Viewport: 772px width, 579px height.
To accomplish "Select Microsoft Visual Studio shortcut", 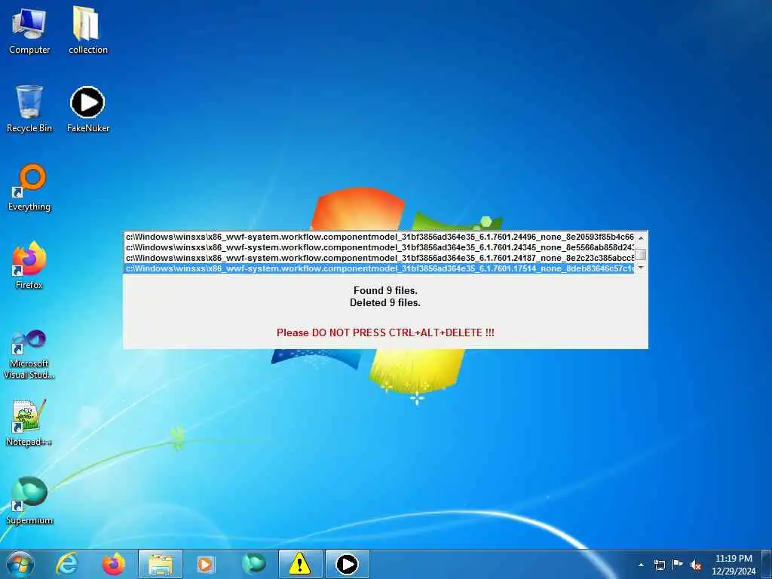I will [29, 354].
